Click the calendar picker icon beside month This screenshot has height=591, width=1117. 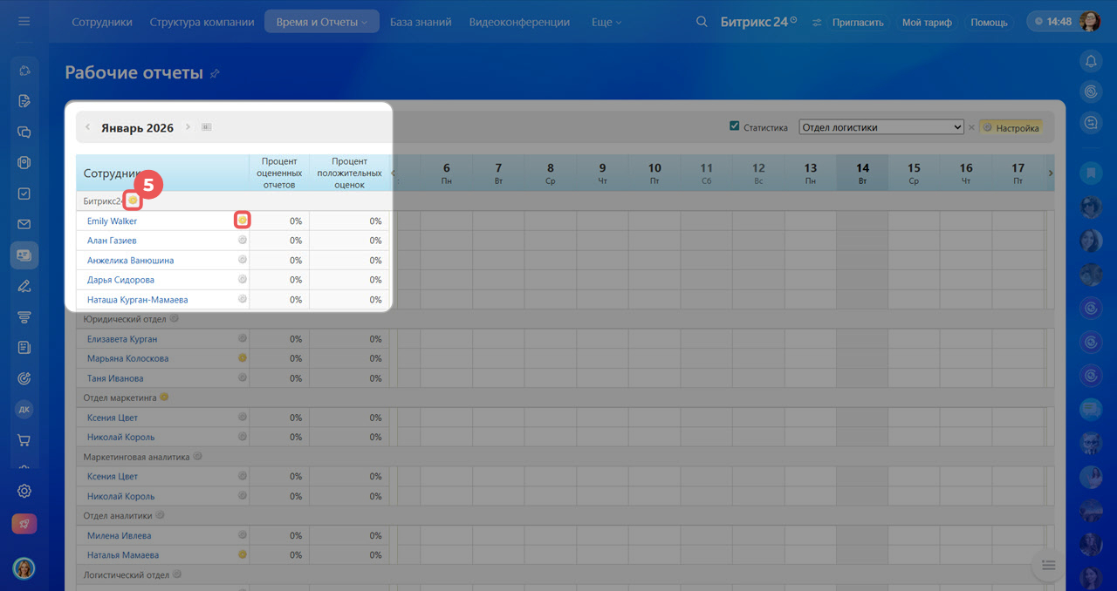(x=207, y=127)
